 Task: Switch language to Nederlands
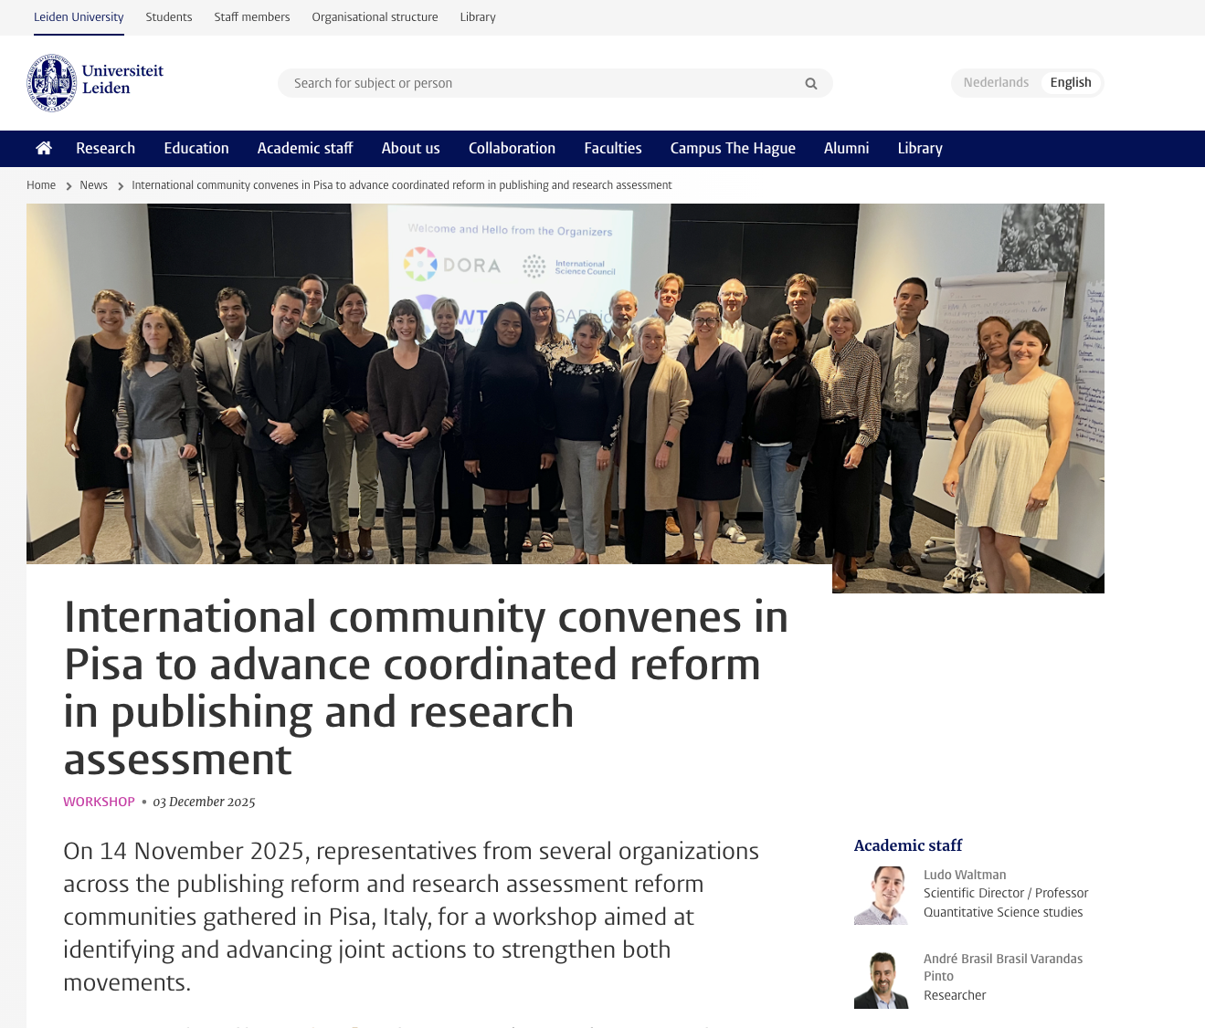point(995,82)
